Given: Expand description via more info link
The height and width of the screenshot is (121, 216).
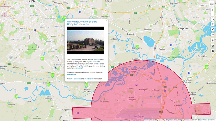Looking at the screenshot, I should coord(79,68).
